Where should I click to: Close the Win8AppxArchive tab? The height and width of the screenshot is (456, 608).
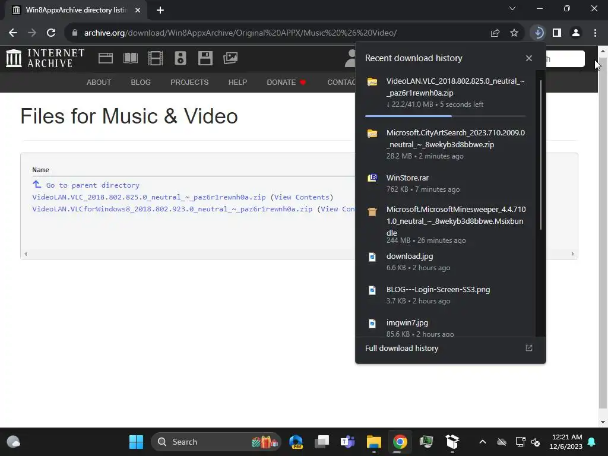pos(138,10)
